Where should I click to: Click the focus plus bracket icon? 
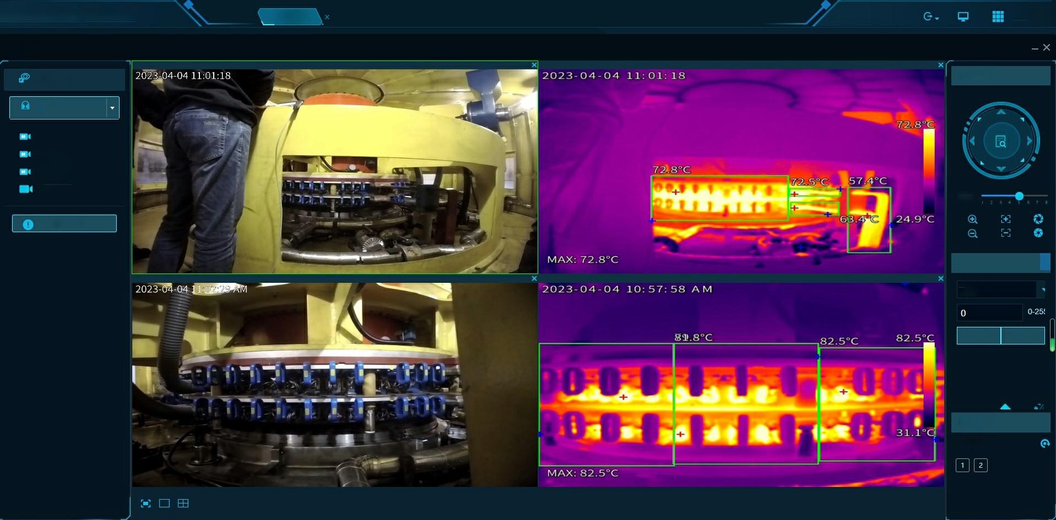1006,219
